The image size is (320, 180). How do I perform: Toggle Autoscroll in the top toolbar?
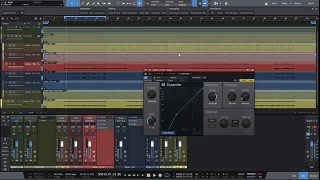click(x=205, y=3)
